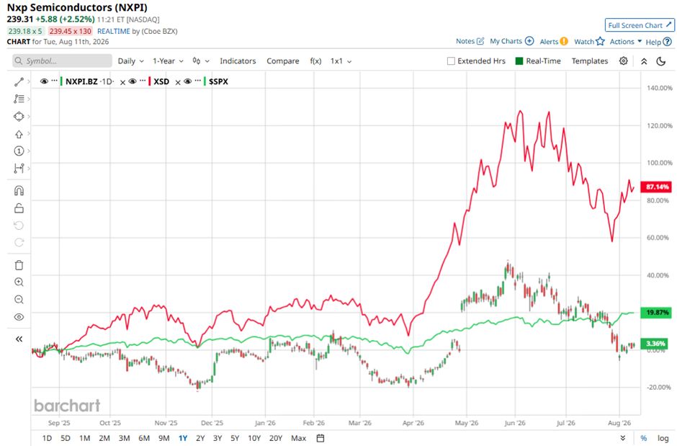Undo the last chart action

[x=19, y=226]
